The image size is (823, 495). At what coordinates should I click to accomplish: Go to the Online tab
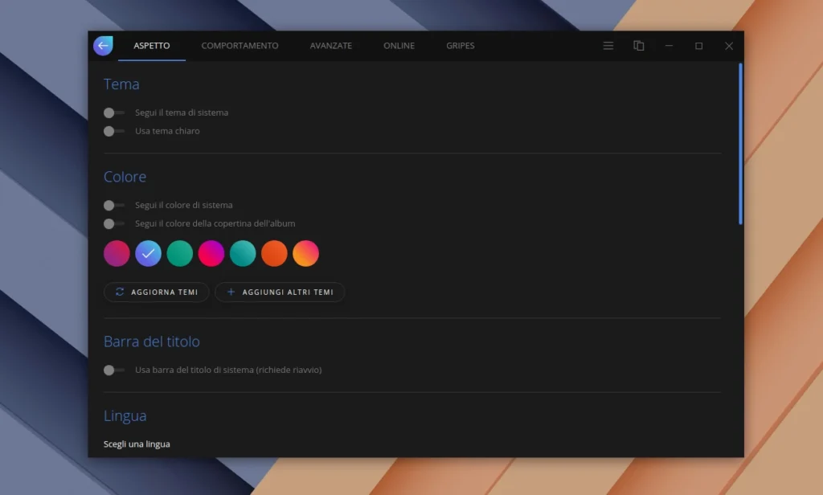click(x=399, y=46)
